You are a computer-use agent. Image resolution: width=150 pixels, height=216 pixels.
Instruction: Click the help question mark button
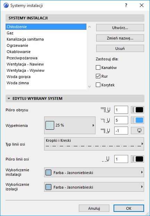tap(126, 5)
